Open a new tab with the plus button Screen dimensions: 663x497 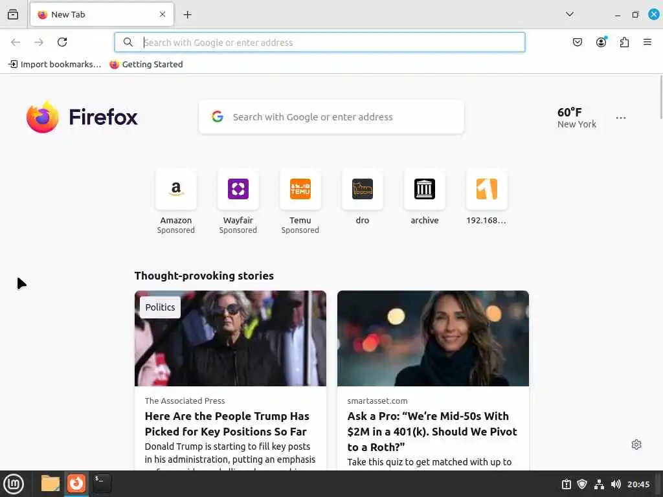pyautogui.click(x=187, y=15)
